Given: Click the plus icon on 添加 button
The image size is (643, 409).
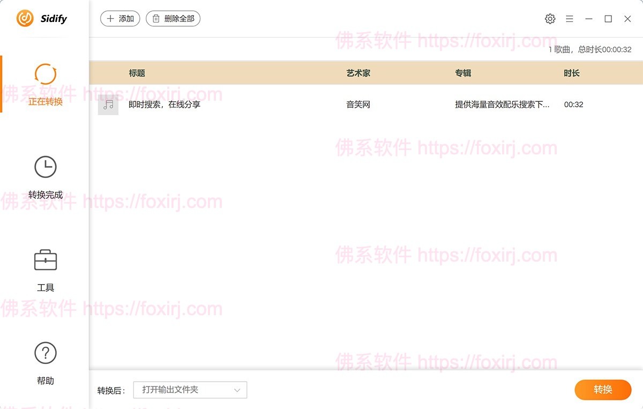Looking at the screenshot, I should pyautogui.click(x=110, y=18).
